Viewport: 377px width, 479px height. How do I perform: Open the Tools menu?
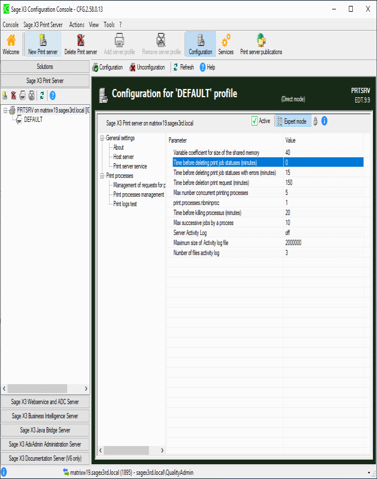coord(109,25)
